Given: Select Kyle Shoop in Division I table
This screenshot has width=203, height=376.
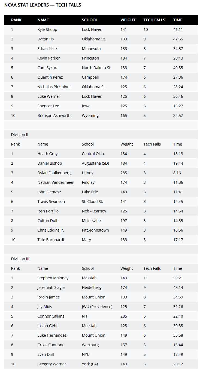Looking at the screenshot, I should [47, 29].
